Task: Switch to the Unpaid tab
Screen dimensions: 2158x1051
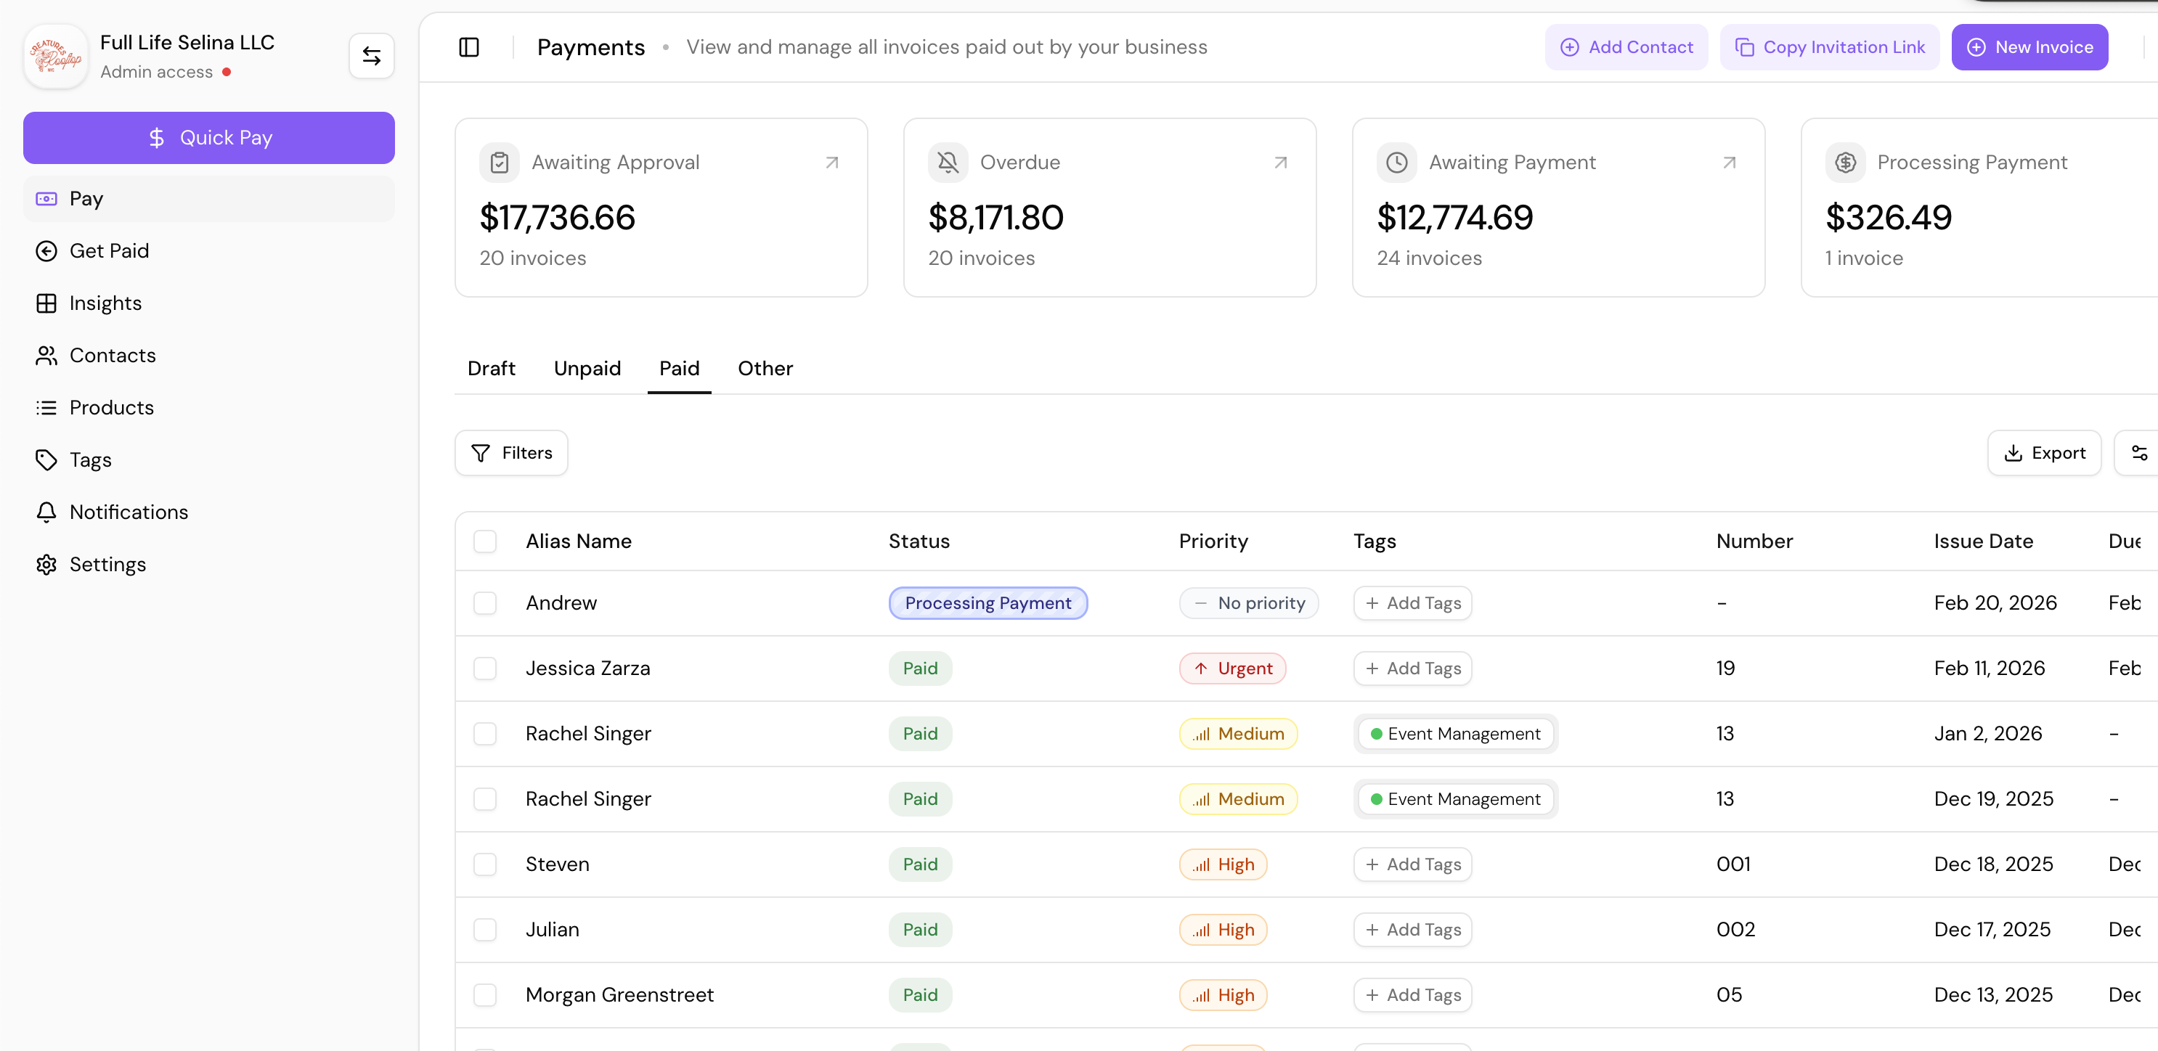Action: pyautogui.click(x=587, y=369)
